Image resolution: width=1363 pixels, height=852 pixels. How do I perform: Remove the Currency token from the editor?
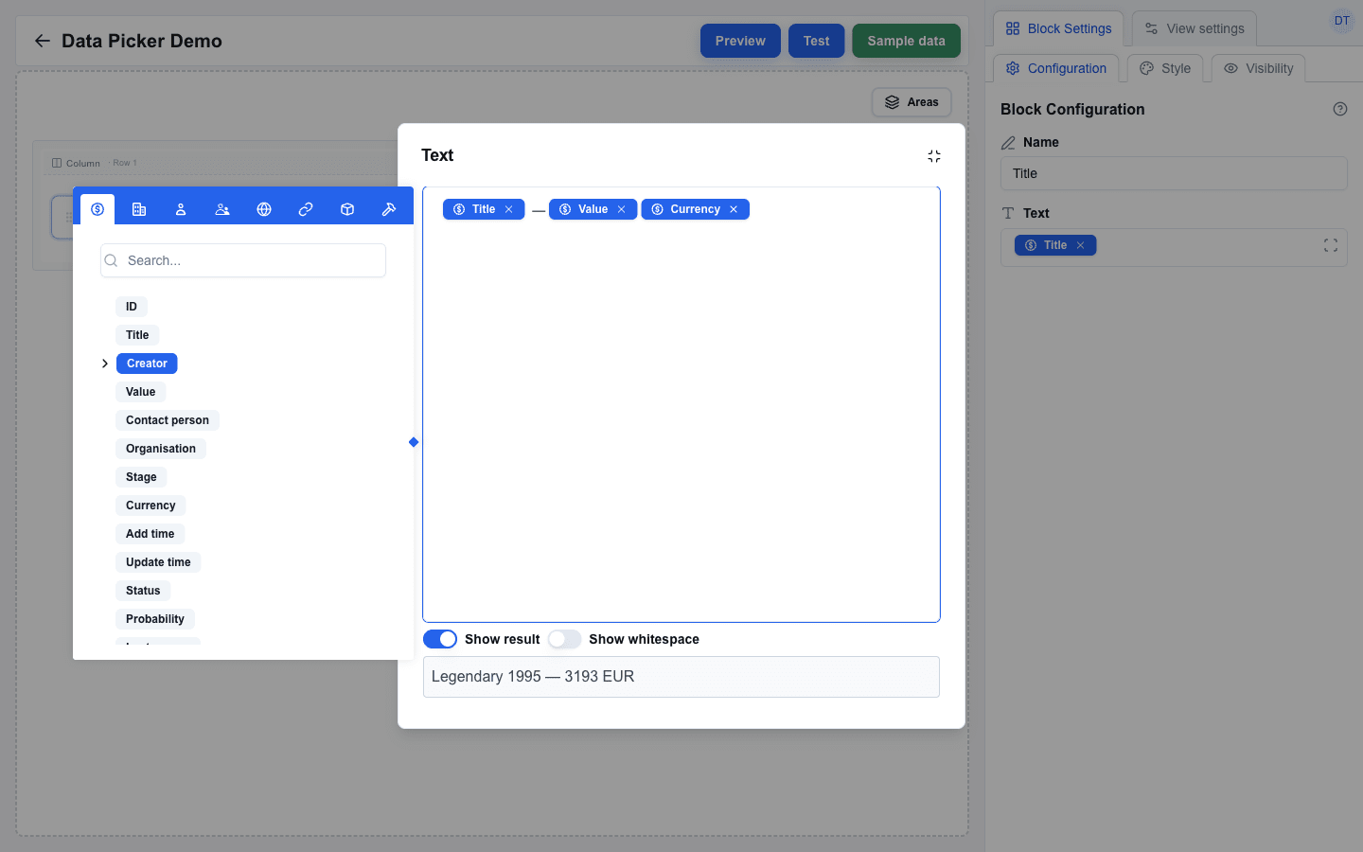tap(734, 209)
